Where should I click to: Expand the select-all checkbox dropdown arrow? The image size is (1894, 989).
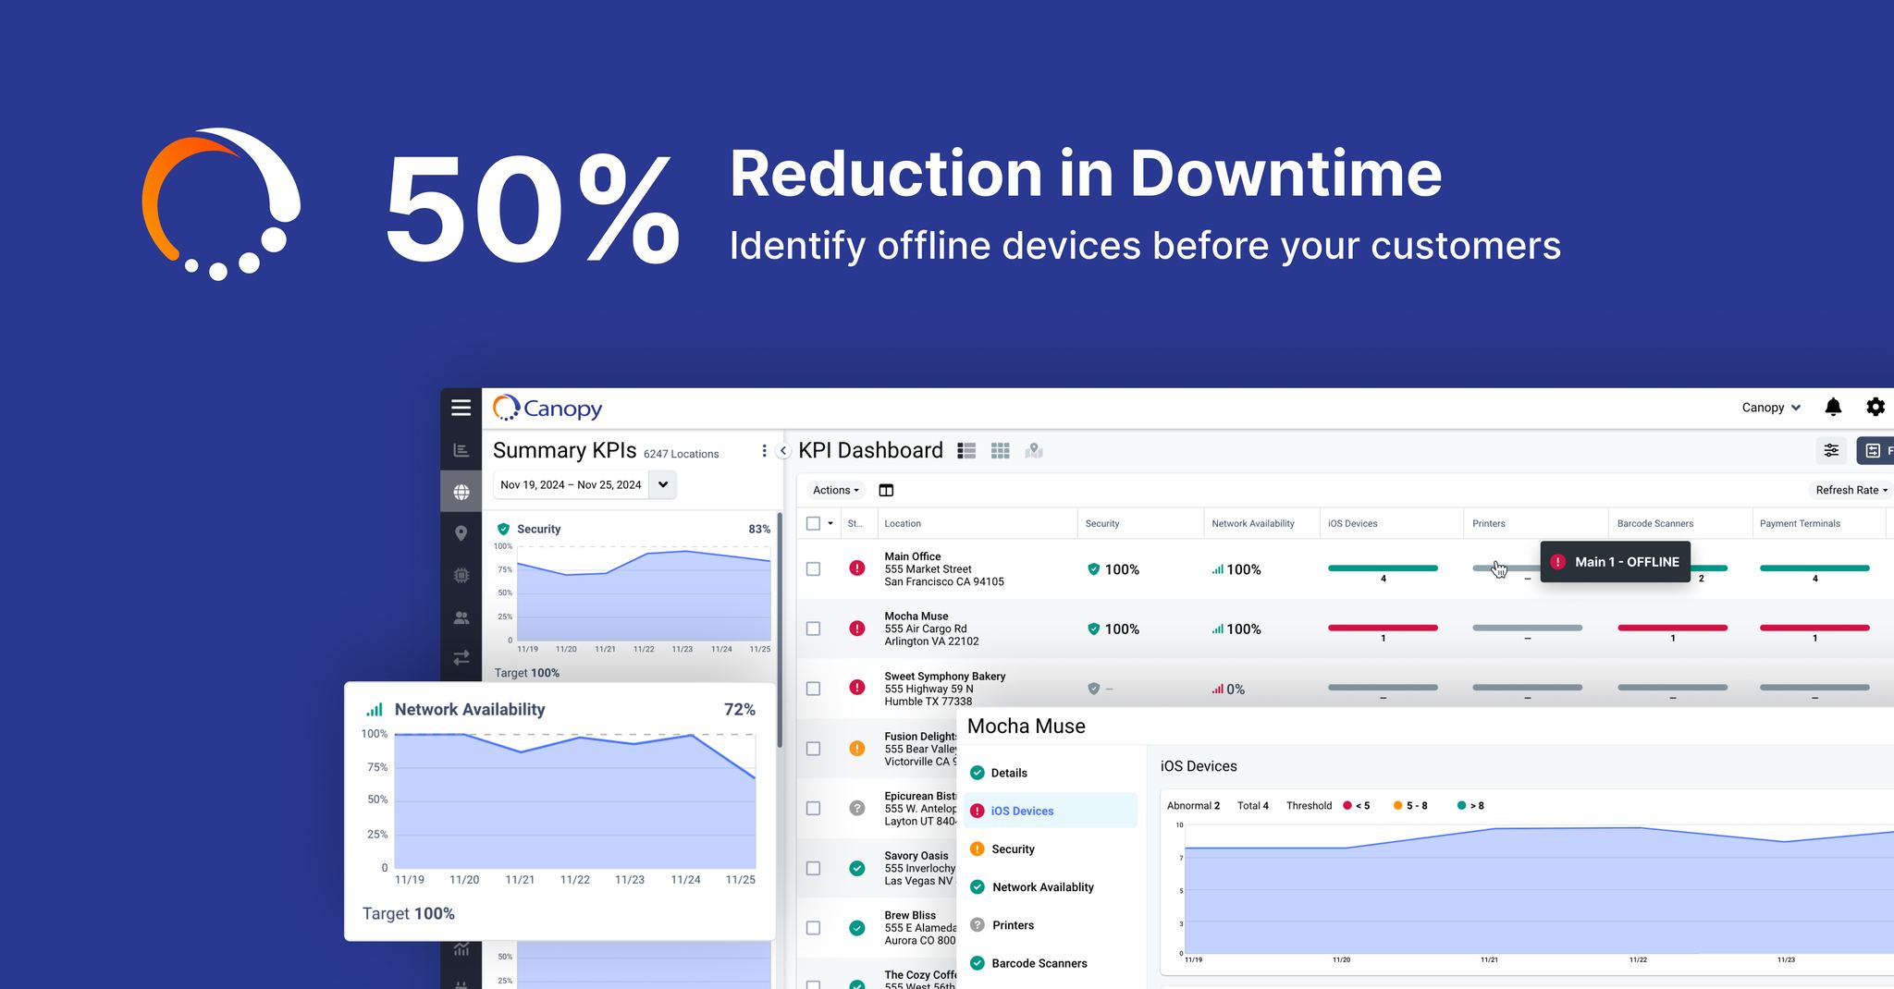pos(830,523)
